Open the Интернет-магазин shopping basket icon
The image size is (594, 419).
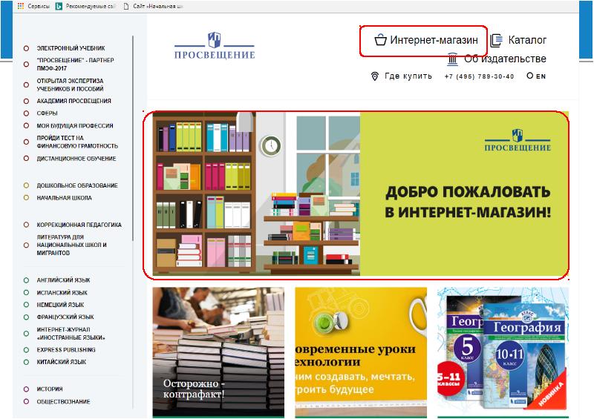[x=380, y=40]
